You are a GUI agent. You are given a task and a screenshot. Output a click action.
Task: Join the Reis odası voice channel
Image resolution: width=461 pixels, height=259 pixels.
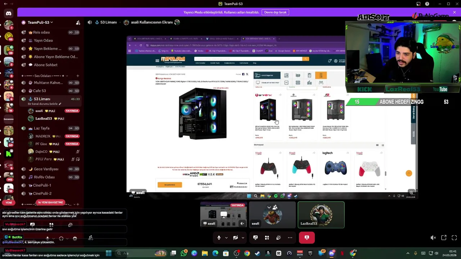[x=50, y=32]
